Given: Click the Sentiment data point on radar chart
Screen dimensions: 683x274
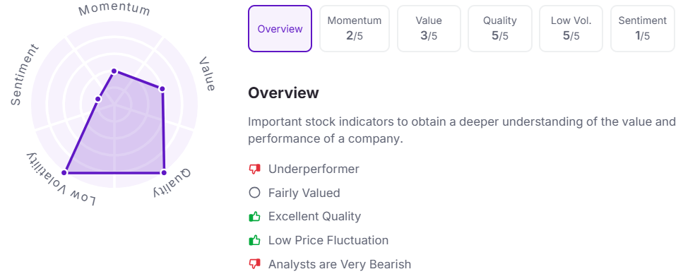Looking at the screenshot, I should pos(98,100).
